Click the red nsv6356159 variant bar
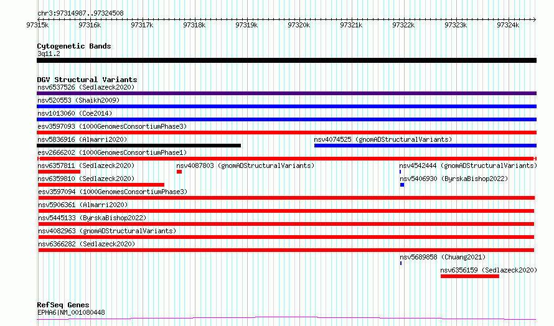 click(470, 276)
